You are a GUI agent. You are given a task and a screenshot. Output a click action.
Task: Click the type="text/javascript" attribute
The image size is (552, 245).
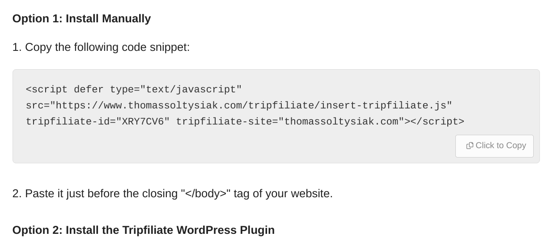click(176, 90)
